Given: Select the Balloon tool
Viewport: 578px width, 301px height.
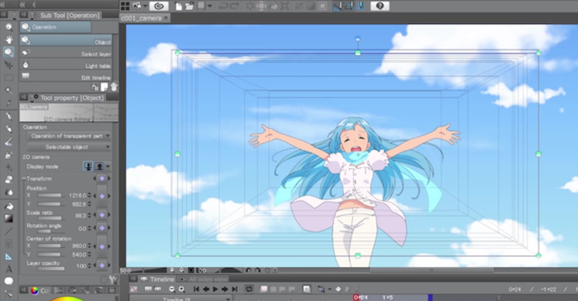Looking at the screenshot, I should [8, 282].
